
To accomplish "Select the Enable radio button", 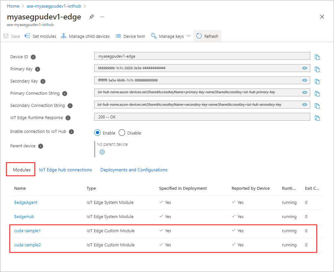I will click(x=97, y=133).
